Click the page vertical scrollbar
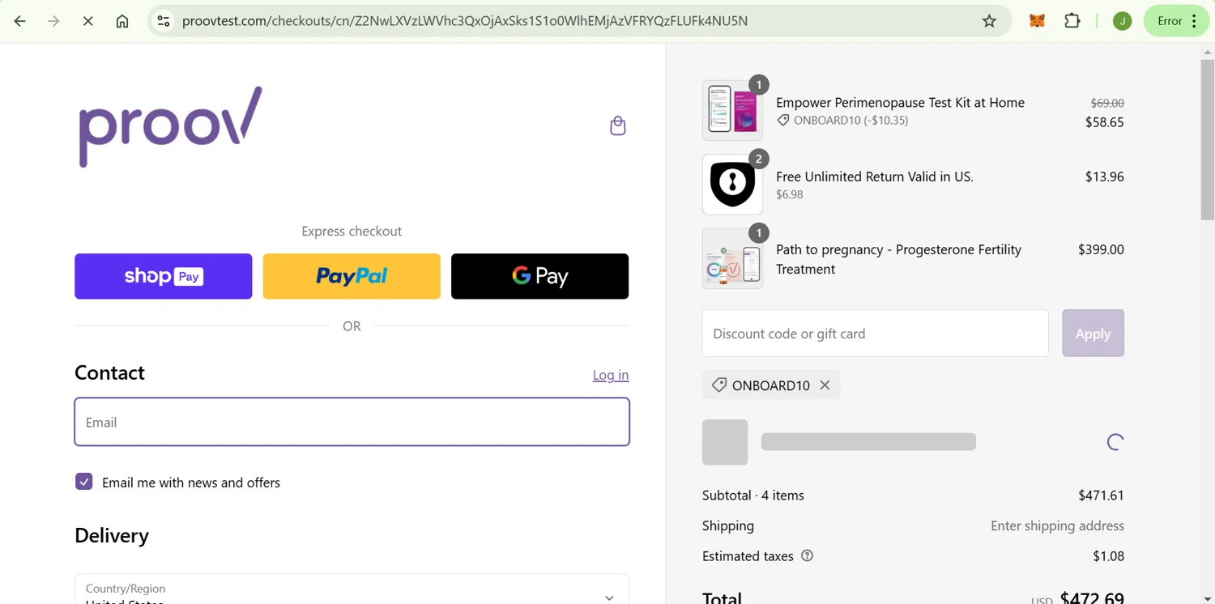 click(x=1208, y=140)
